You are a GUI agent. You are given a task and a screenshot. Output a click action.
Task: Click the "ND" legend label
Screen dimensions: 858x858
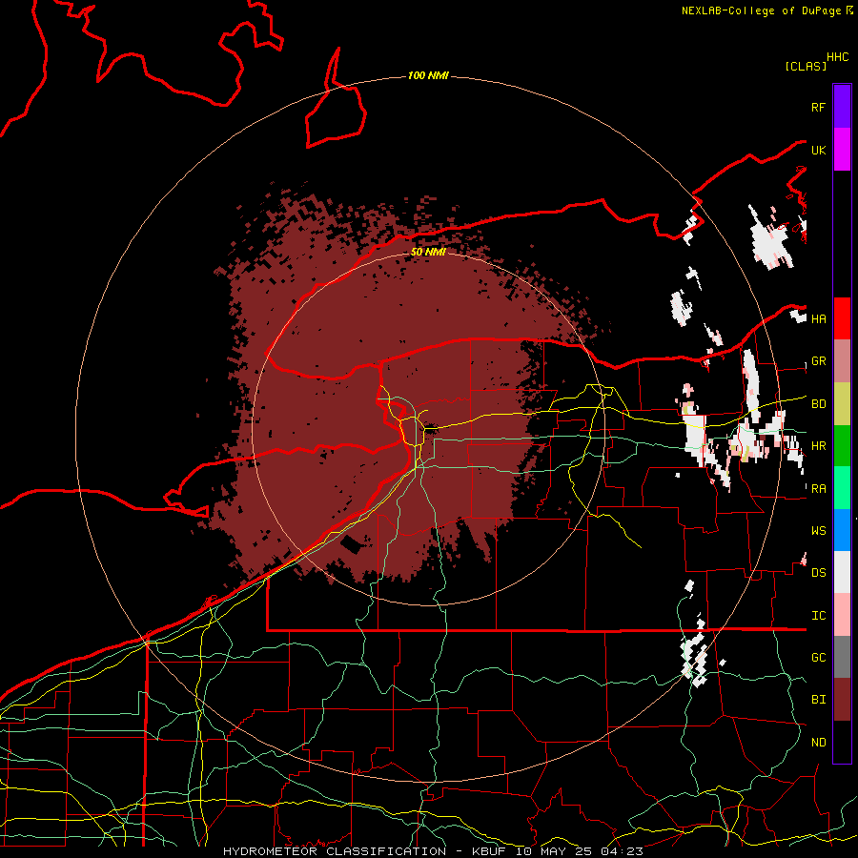pyautogui.click(x=818, y=743)
